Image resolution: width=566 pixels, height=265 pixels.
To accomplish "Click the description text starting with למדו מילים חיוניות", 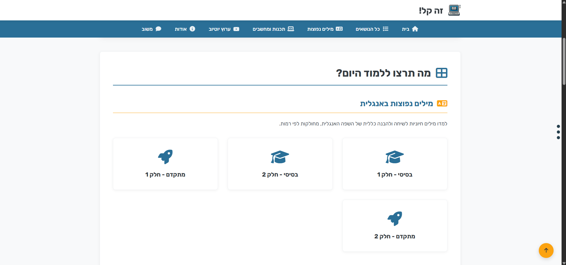I will (x=363, y=124).
